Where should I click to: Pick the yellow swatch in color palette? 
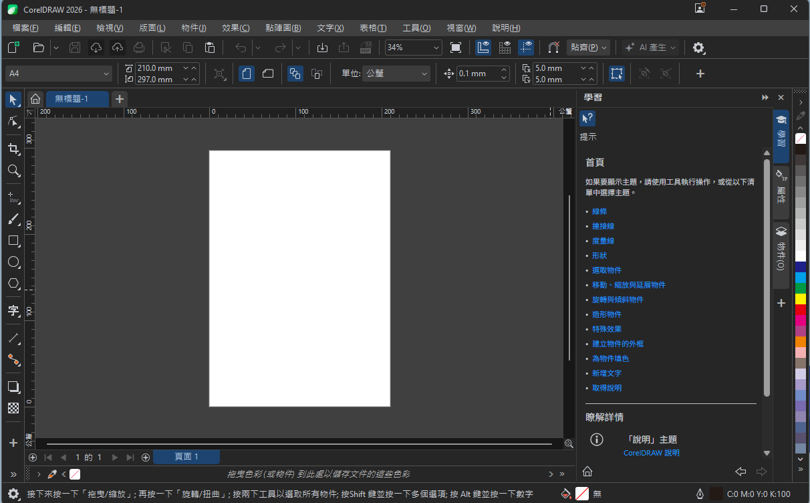801,299
